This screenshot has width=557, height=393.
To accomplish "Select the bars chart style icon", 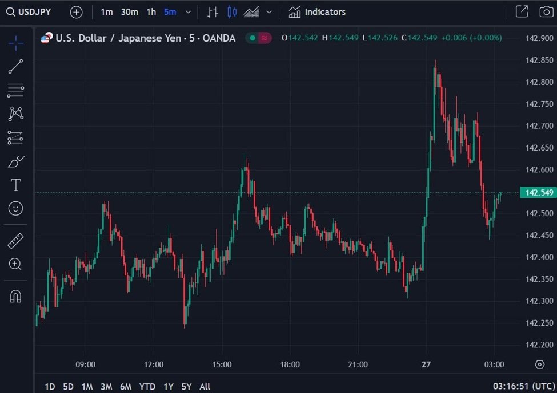I will [x=213, y=12].
